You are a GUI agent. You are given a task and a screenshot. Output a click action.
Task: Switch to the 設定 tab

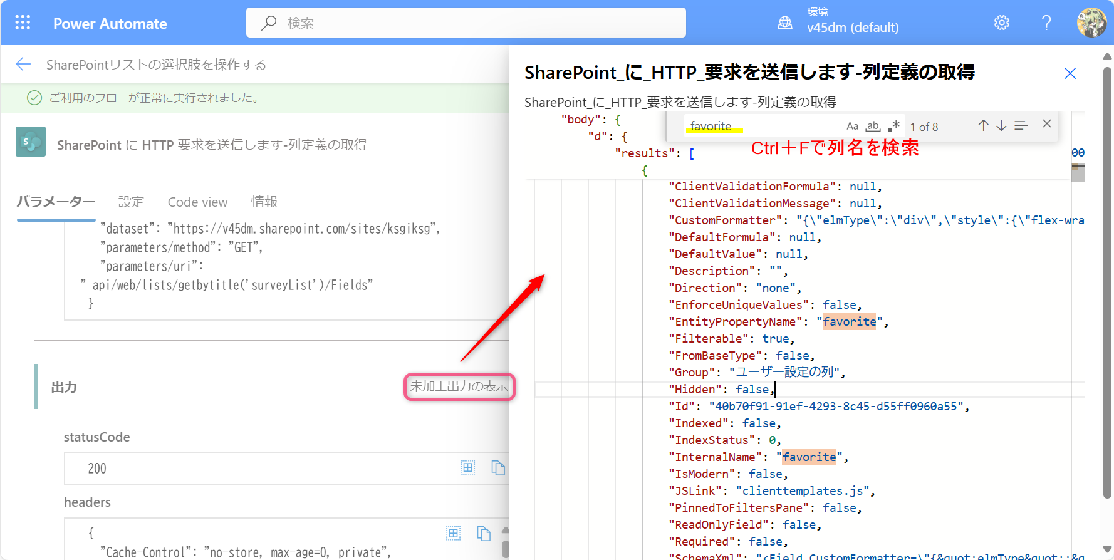coord(131,202)
